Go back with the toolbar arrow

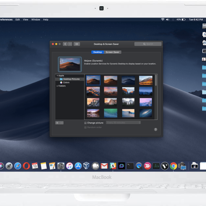click(x=65, y=44)
